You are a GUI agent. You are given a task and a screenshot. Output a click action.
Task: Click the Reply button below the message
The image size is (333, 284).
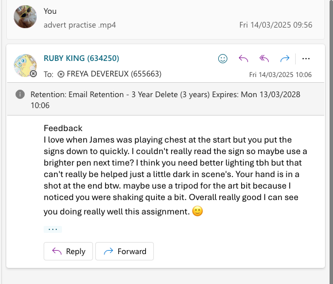[x=68, y=251]
